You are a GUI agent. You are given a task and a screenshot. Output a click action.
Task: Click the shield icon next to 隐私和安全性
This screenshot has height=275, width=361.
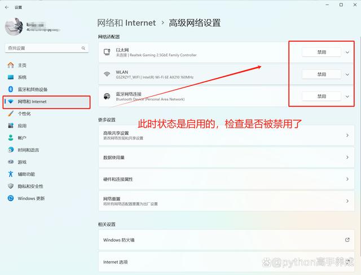click(x=11, y=186)
